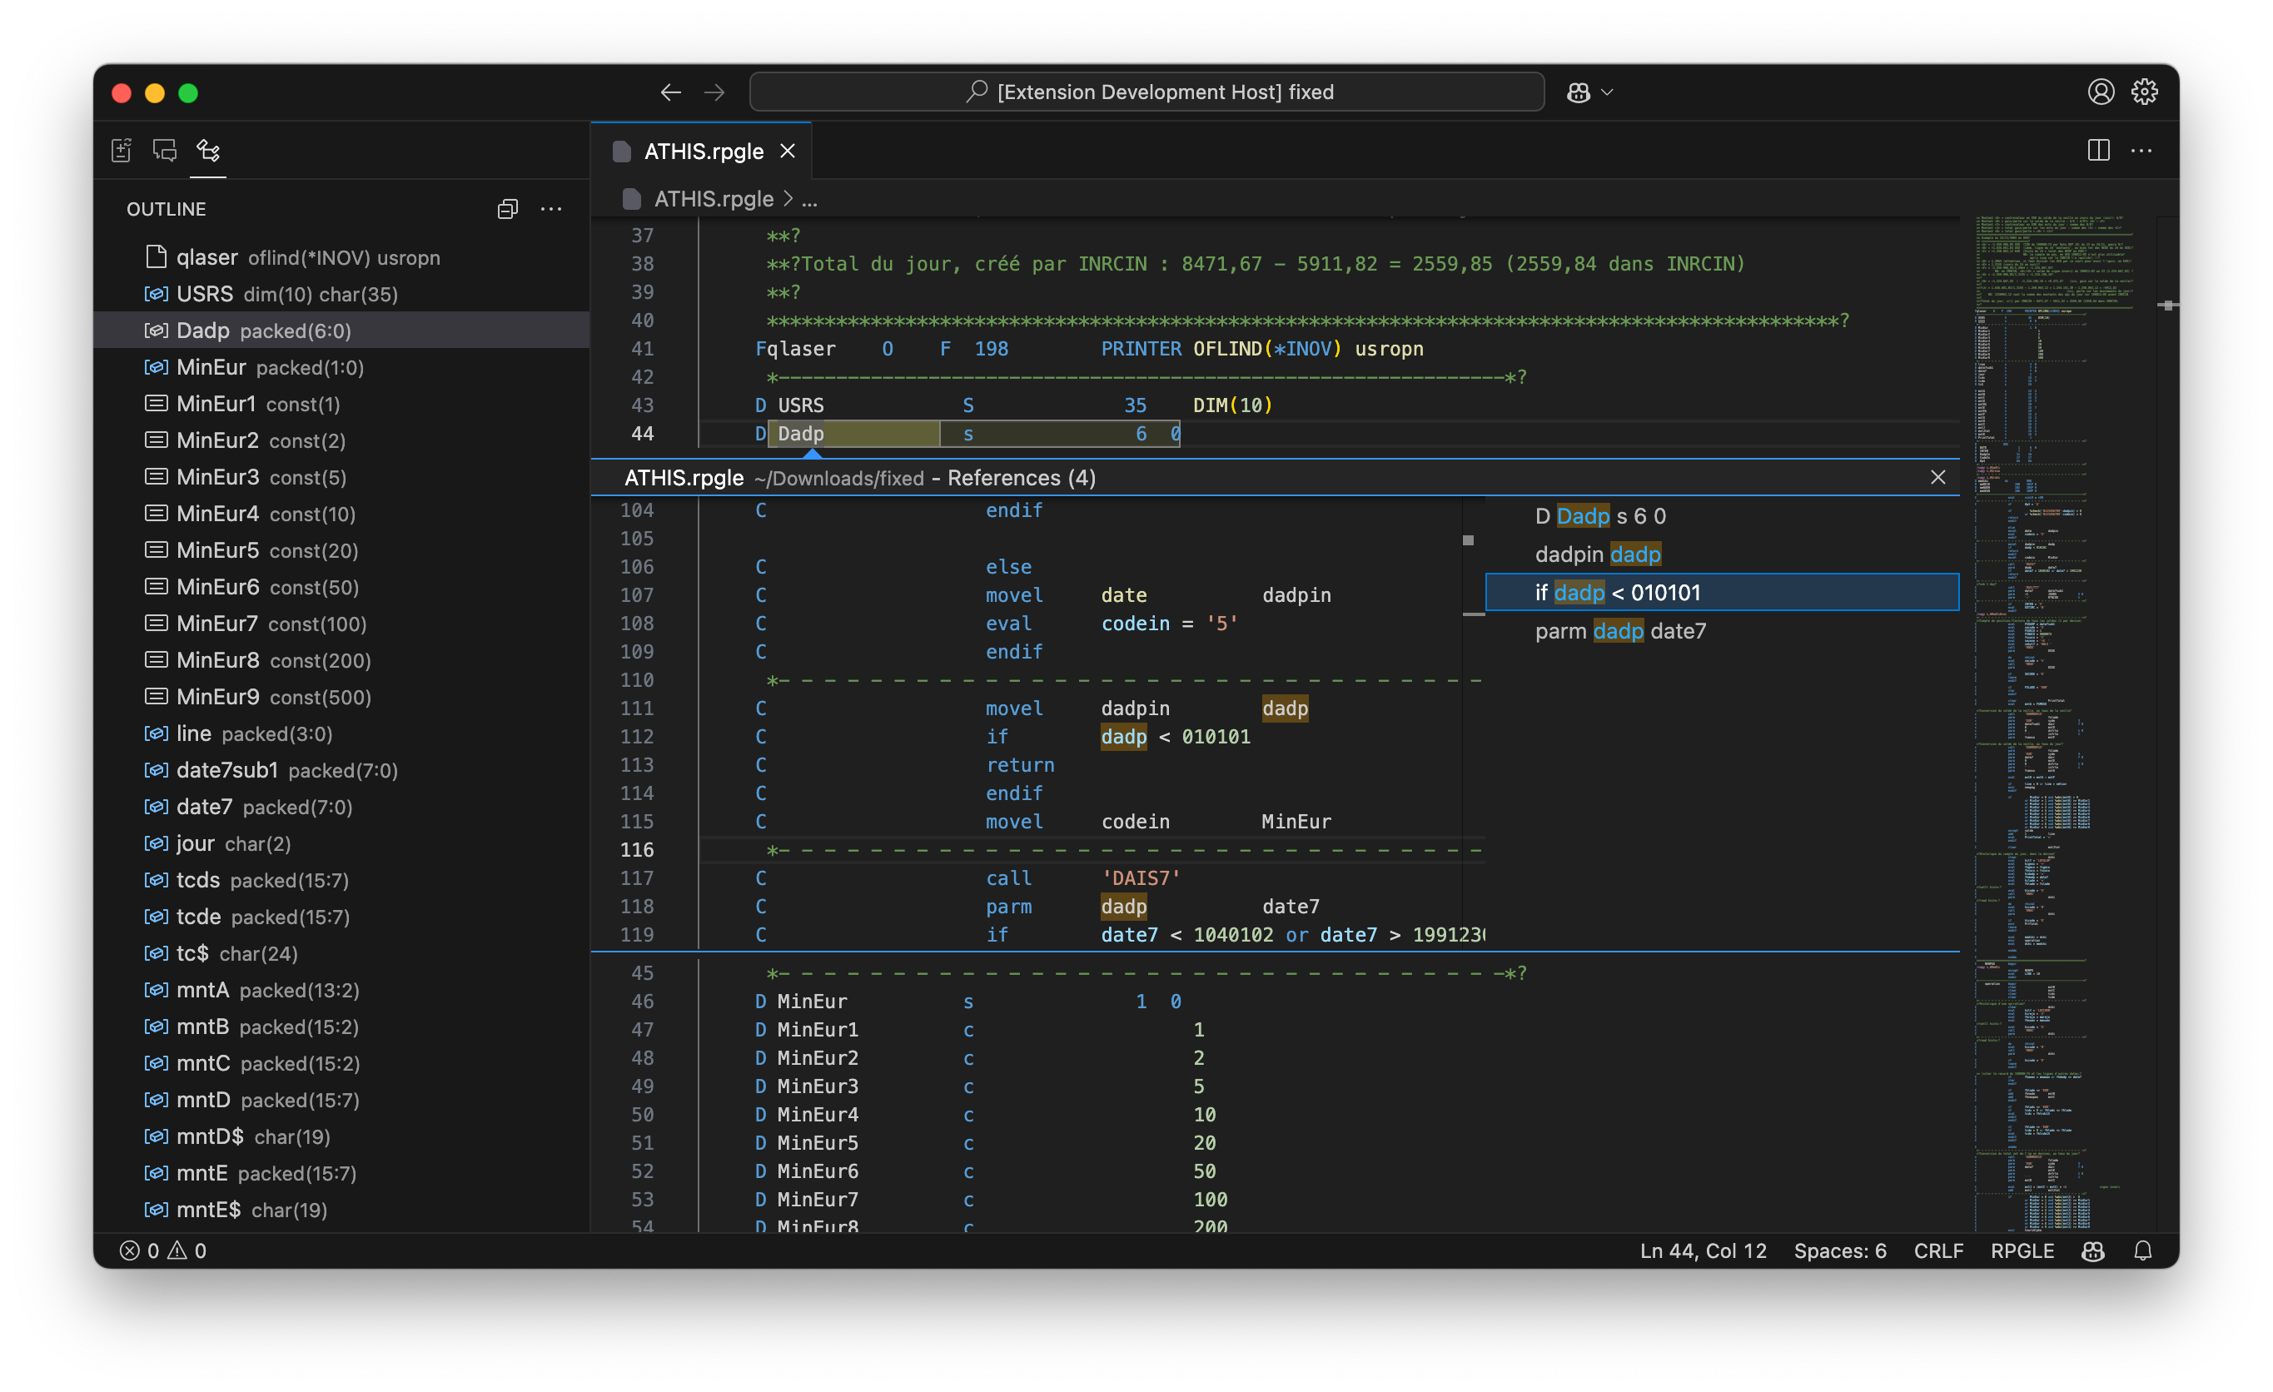This screenshot has width=2273, height=1392.
Task: Select mntD$ char(19) in outline
Action: (341, 1136)
